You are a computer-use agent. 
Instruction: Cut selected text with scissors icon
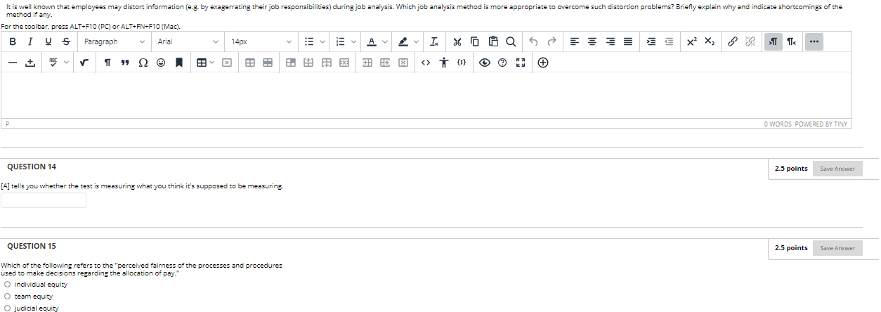[x=457, y=41]
